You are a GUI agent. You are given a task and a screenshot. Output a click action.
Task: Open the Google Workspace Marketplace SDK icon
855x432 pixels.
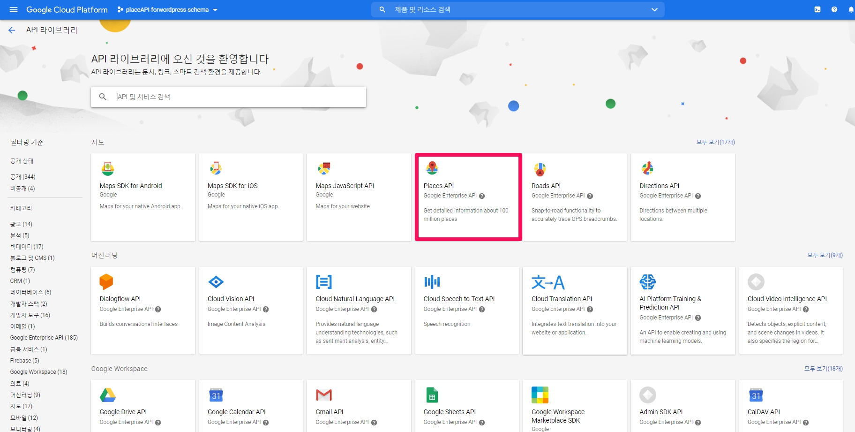(x=540, y=395)
